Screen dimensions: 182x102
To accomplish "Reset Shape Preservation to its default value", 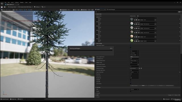I will coord(180,72).
